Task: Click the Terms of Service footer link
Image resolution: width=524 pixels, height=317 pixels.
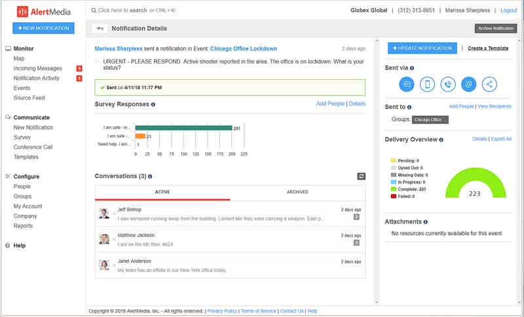Action: pyautogui.click(x=258, y=311)
